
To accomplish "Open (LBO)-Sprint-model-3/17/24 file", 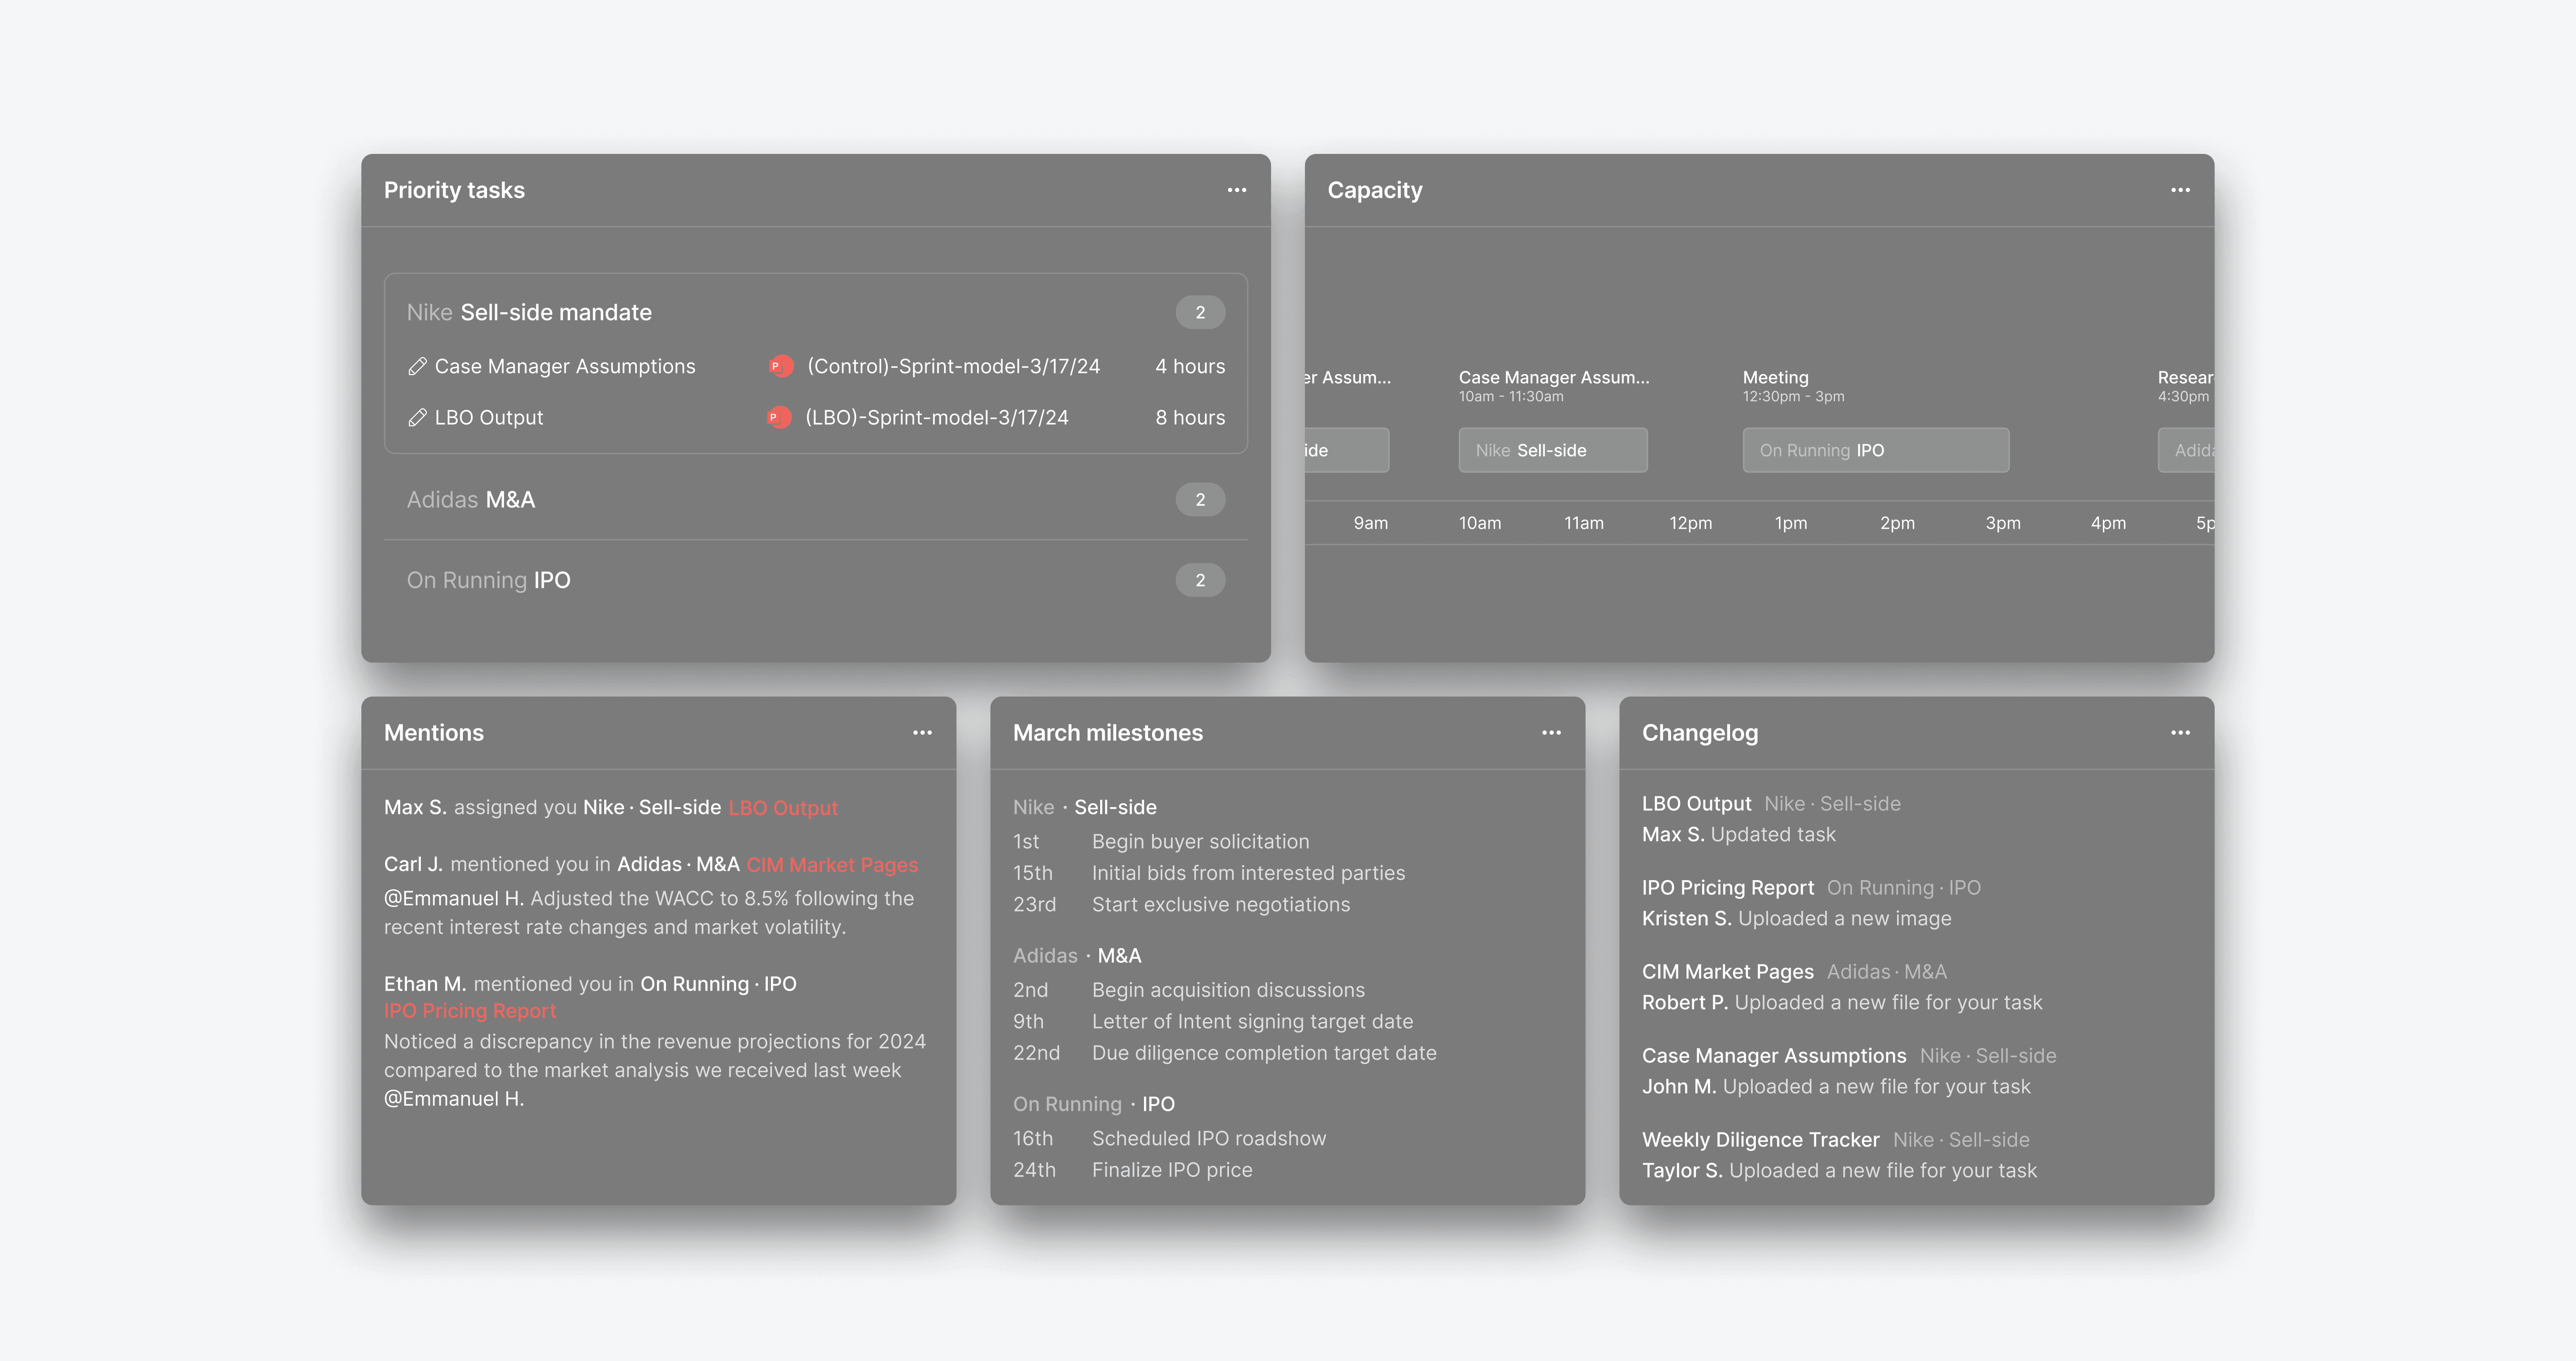I will click(937, 418).
